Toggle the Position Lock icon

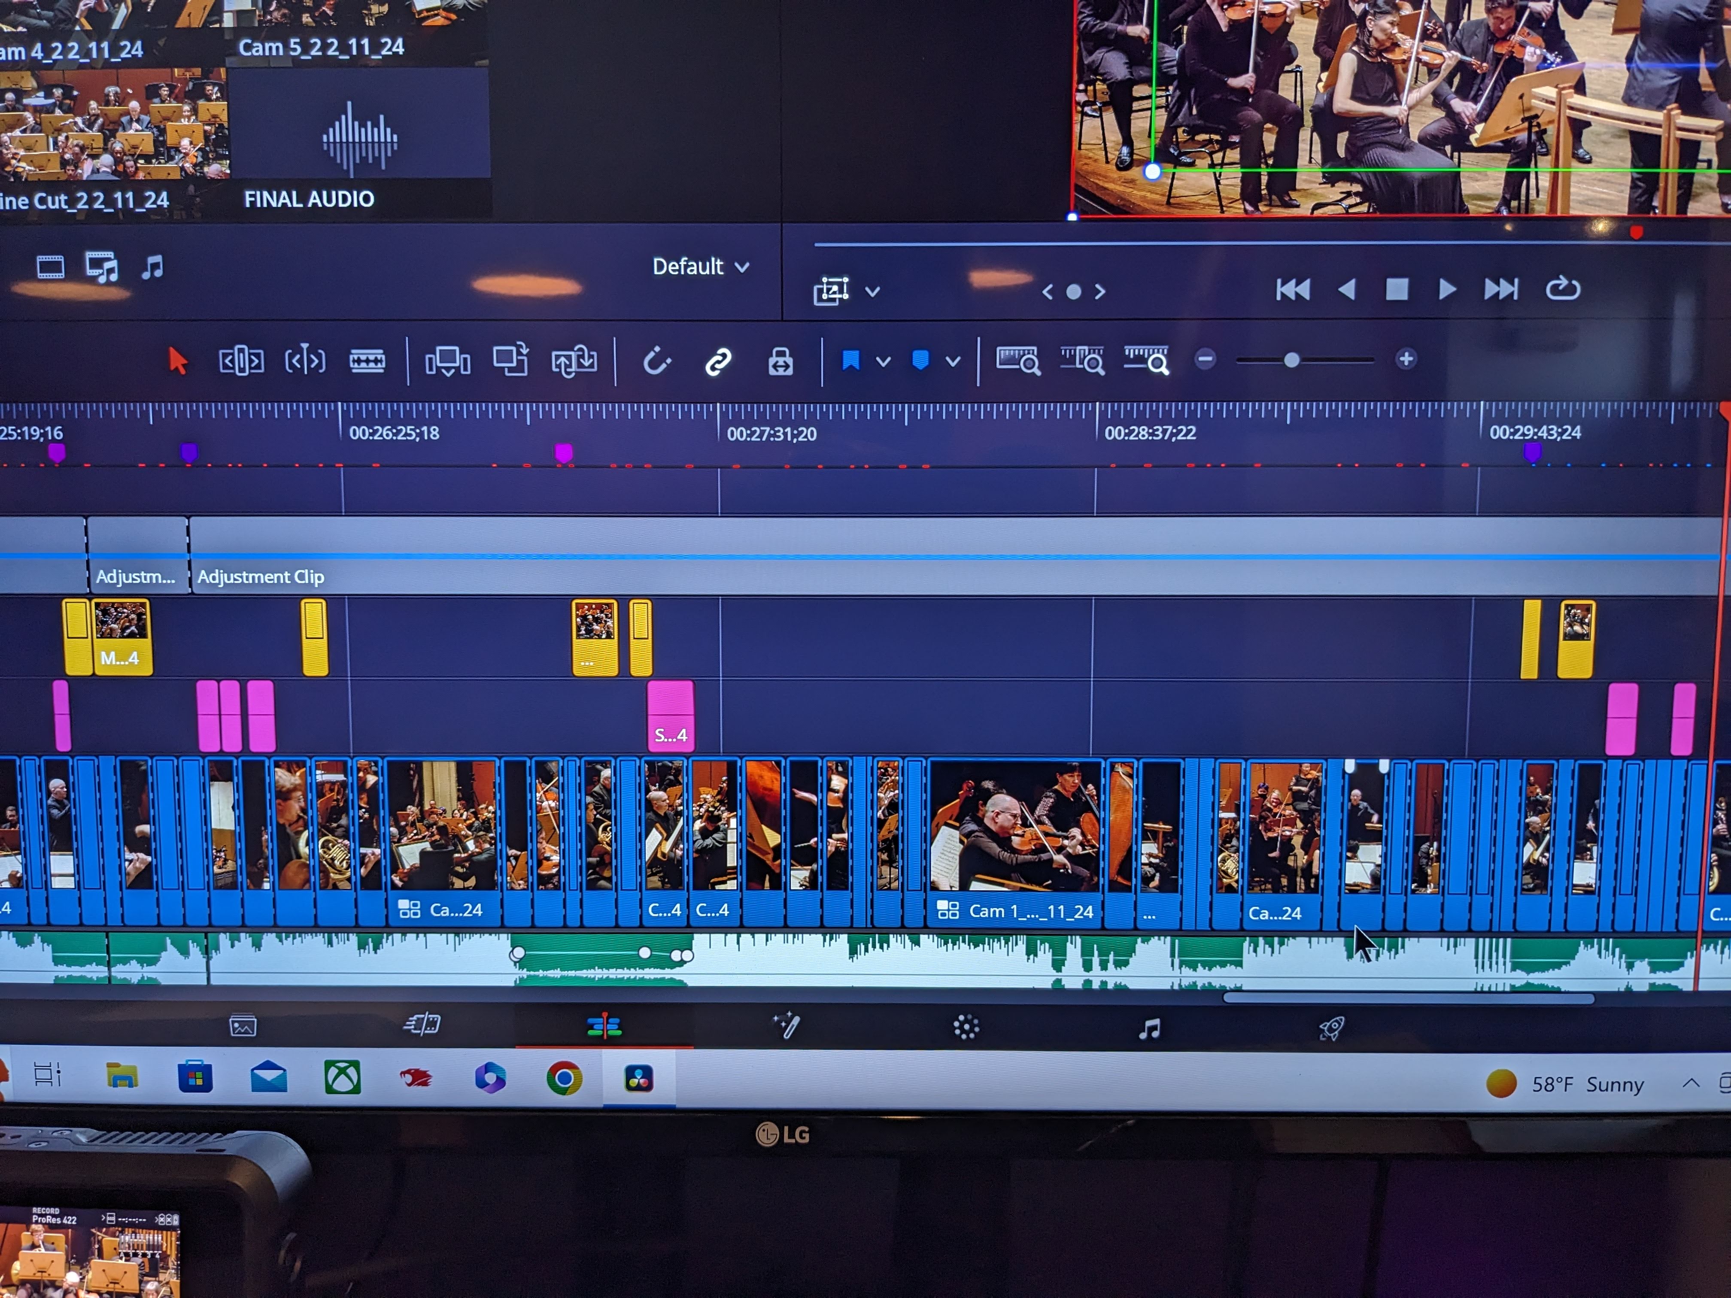pyautogui.click(x=780, y=361)
